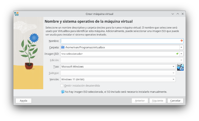Click the Versión: field label

point(54,80)
